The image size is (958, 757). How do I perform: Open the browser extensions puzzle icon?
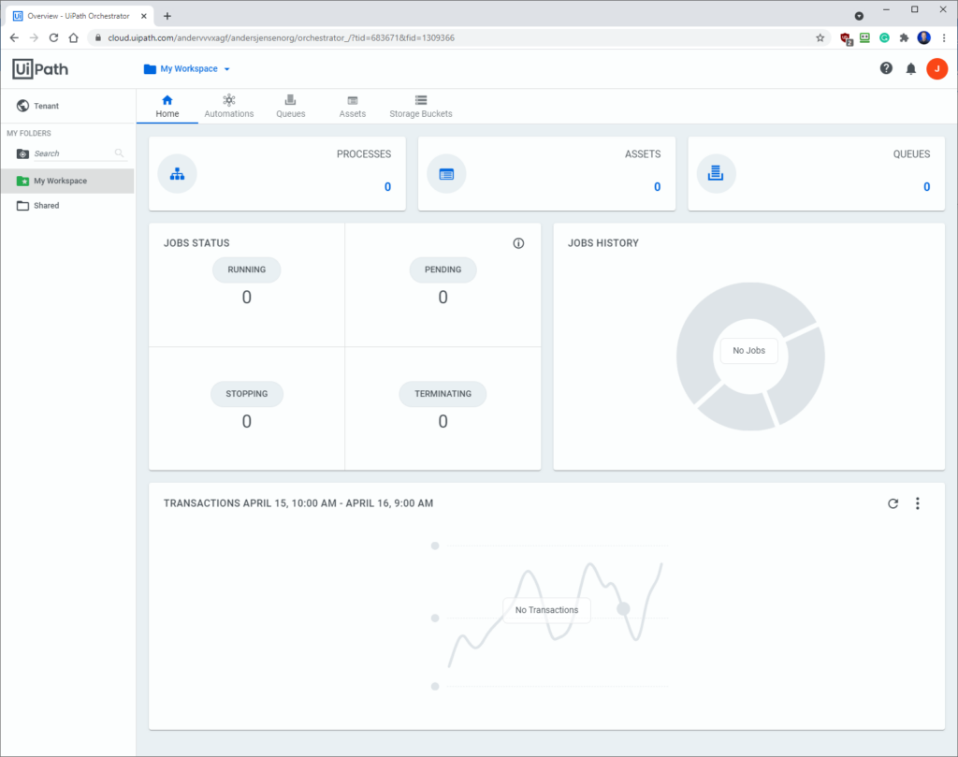[x=905, y=37]
